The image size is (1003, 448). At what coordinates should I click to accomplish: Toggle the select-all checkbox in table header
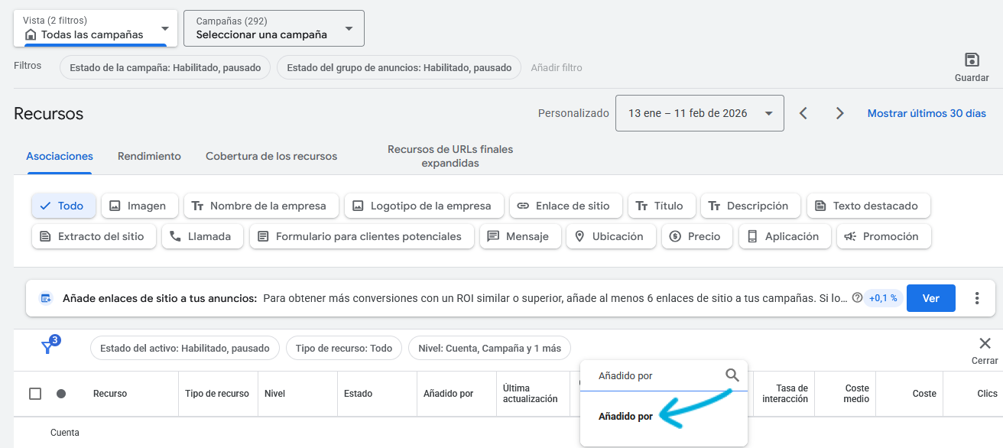pyautogui.click(x=35, y=394)
